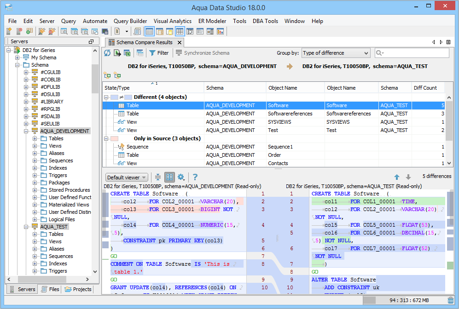Refresh the schema compare results
459x309 pixels.
point(107,53)
